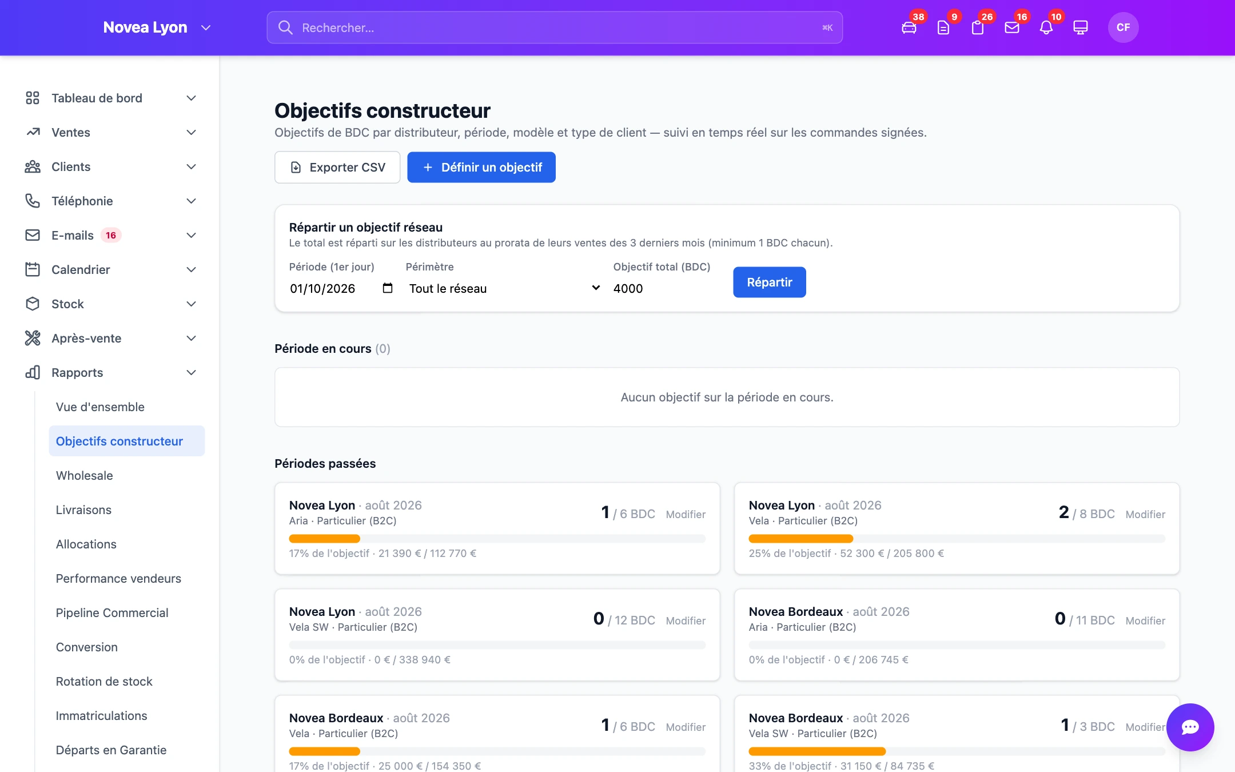1235x772 pixels.
Task: Click 'Aucun objectif sur la période en cours.' text
Action: (727, 397)
